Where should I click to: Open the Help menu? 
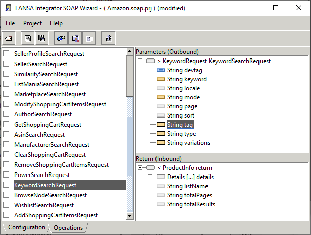pyautogui.click(x=56, y=23)
